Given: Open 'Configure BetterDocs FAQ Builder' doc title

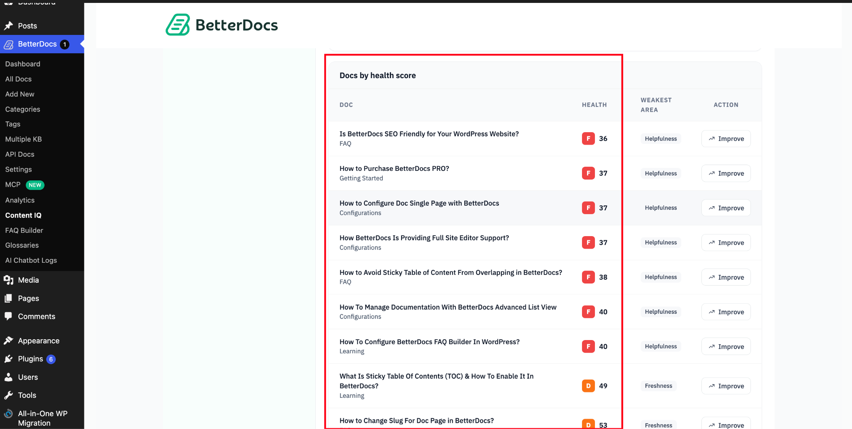Looking at the screenshot, I should (430, 342).
